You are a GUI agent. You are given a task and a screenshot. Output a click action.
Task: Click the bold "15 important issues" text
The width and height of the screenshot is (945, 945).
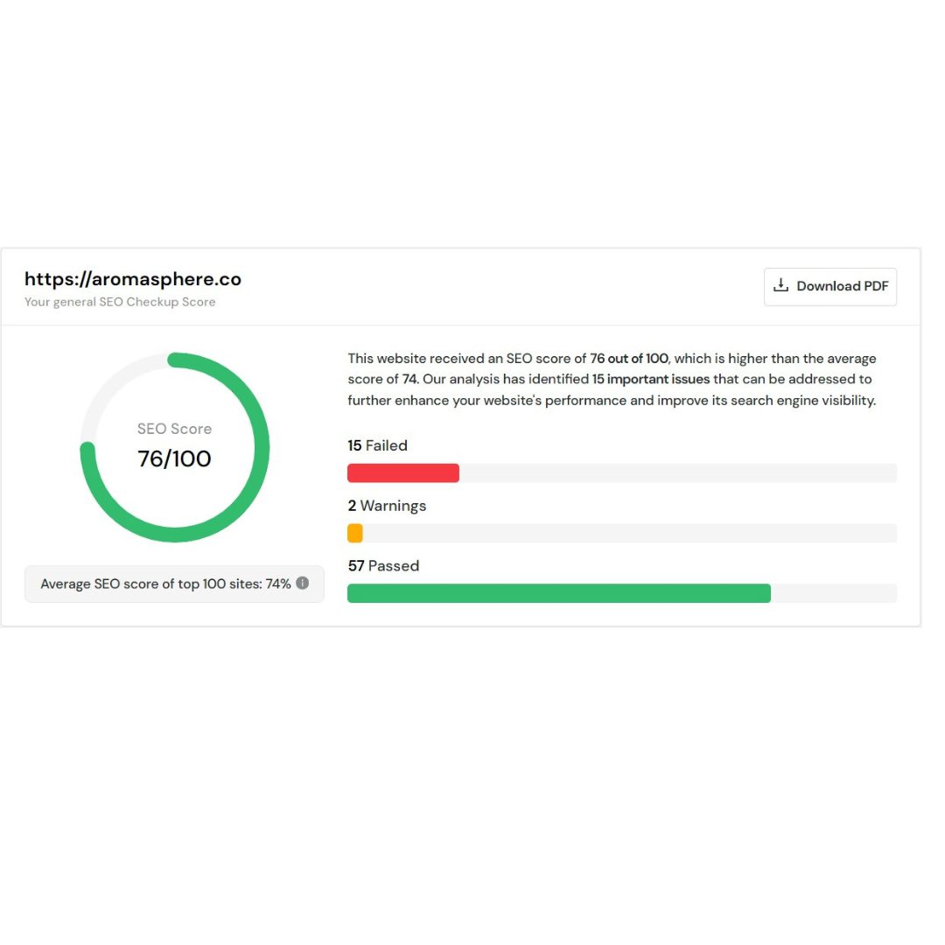pyautogui.click(x=651, y=380)
